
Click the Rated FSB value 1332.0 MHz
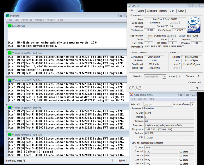pyautogui.click(x=154, y=68)
